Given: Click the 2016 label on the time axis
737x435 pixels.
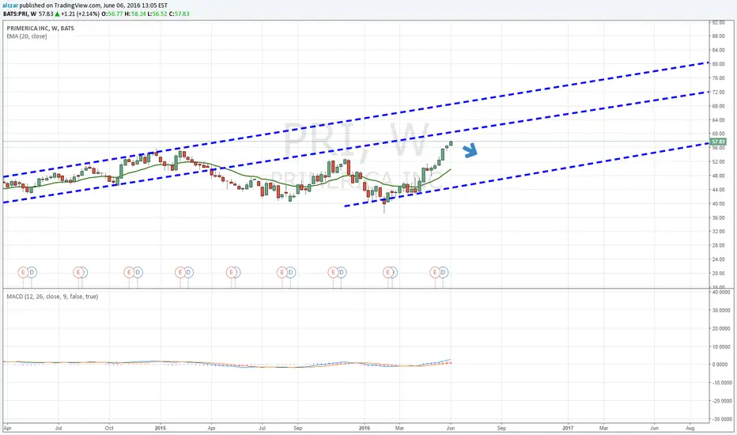Looking at the screenshot, I should (x=365, y=429).
